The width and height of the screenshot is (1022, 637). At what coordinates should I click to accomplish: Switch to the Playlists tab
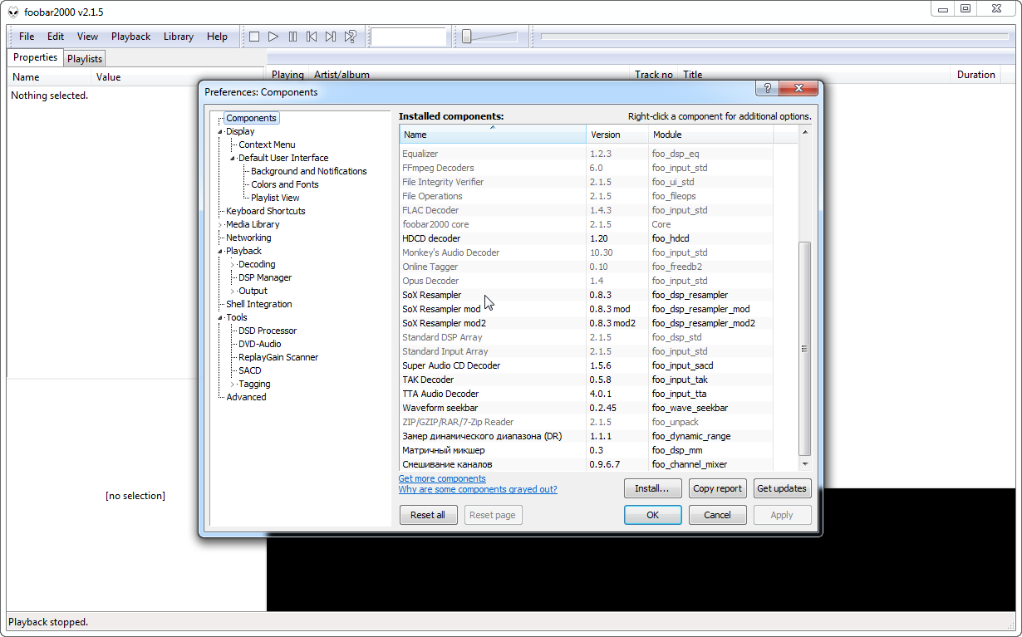pyautogui.click(x=85, y=59)
